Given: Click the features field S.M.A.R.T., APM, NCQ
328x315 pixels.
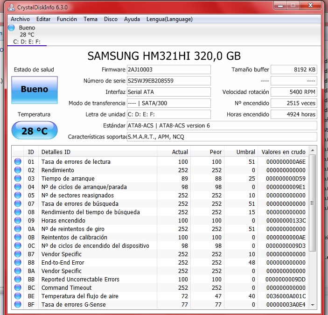Looking at the screenshot, I should click(x=222, y=137).
